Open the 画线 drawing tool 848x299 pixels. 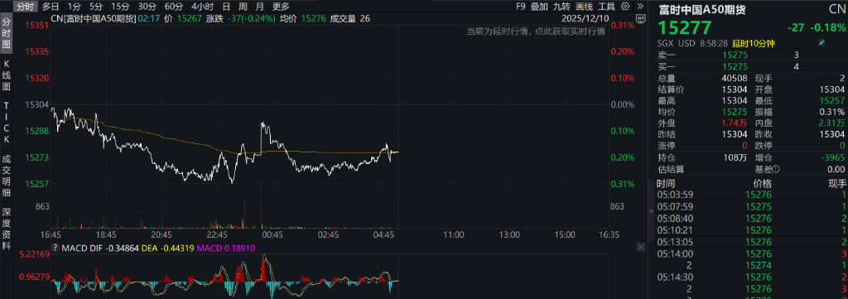click(x=585, y=7)
